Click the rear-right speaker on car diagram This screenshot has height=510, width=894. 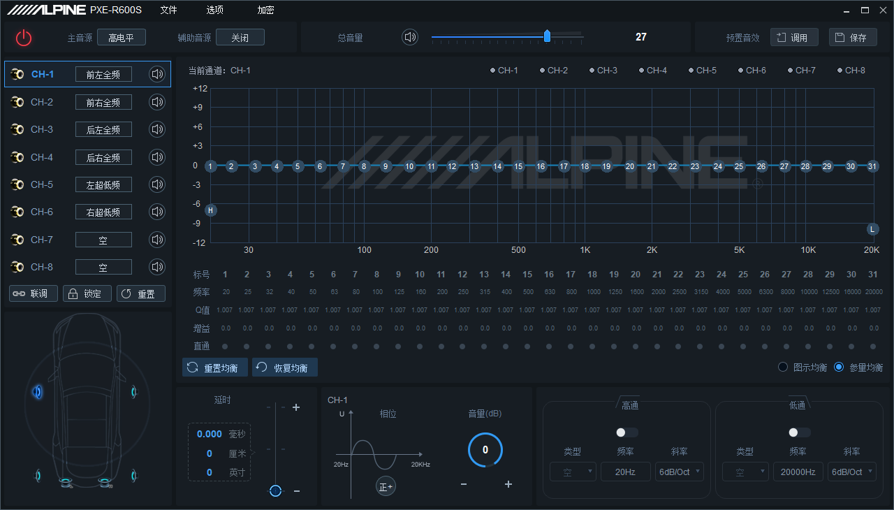click(133, 476)
